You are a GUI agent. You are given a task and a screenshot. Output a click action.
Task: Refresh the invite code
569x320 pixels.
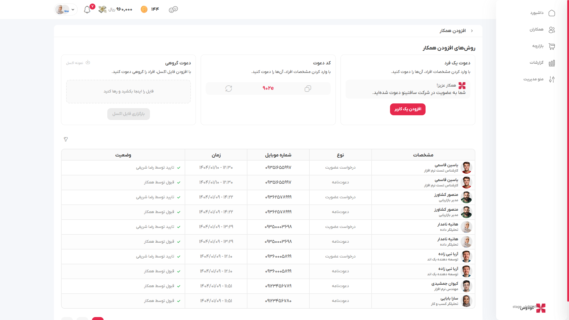click(x=228, y=89)
